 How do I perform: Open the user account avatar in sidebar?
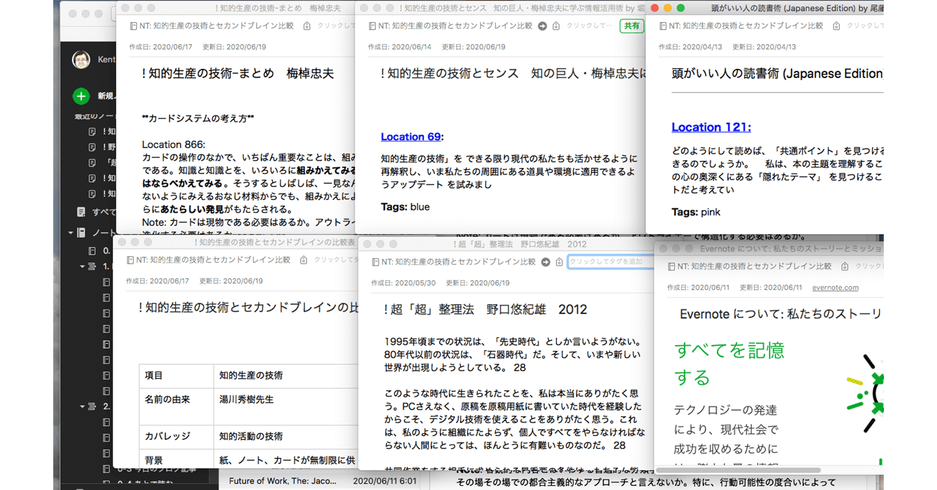(x=81, y=59)
